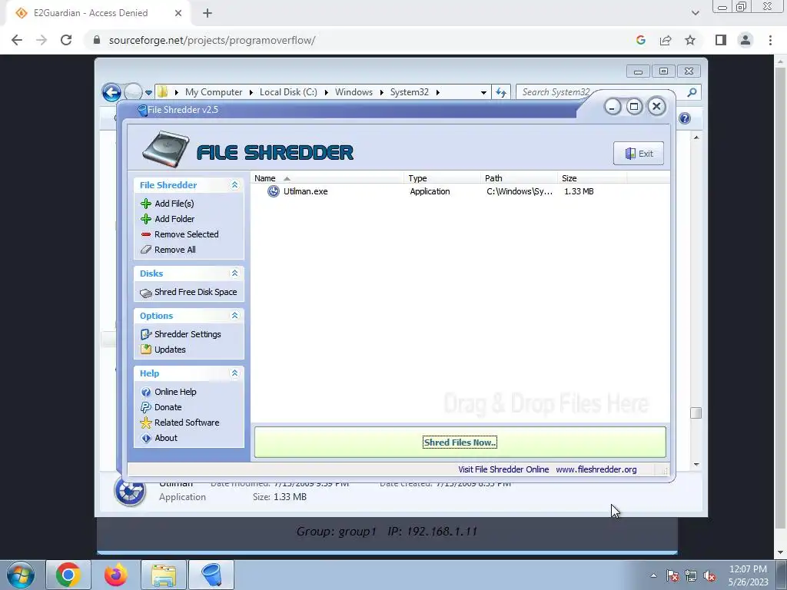Open File Explorer from taskbar
The height and width of the screenshot is (590, 787).
[164, 575]
